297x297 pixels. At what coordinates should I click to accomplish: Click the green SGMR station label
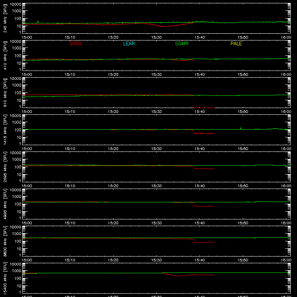tap(182, 43)
